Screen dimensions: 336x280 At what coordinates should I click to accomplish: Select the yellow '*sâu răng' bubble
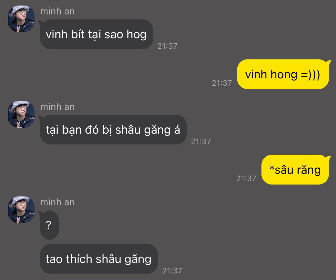pos(295,170)
